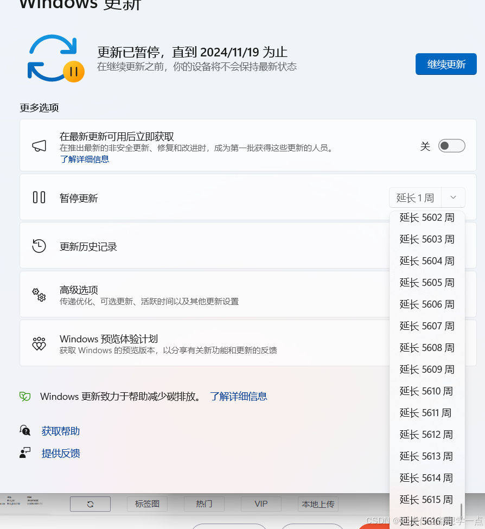Select 延长 5614 周 option

pos(427,477)
